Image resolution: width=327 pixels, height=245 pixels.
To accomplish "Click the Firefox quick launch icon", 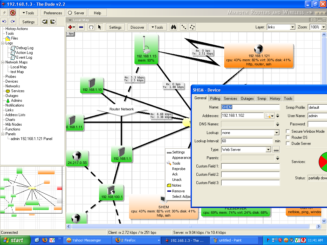I will tap(45, 240).
